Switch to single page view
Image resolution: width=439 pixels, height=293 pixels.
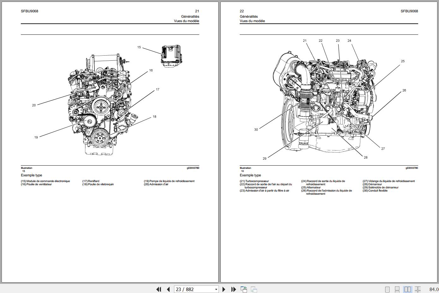[387, 289]
